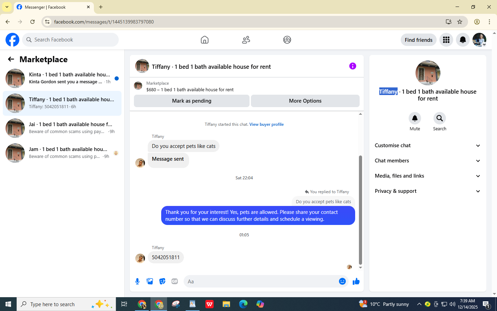Bookmark this page with the star icon
This screenshot has width=497, height=311.
pyautogui.click(x=460, y=22)
